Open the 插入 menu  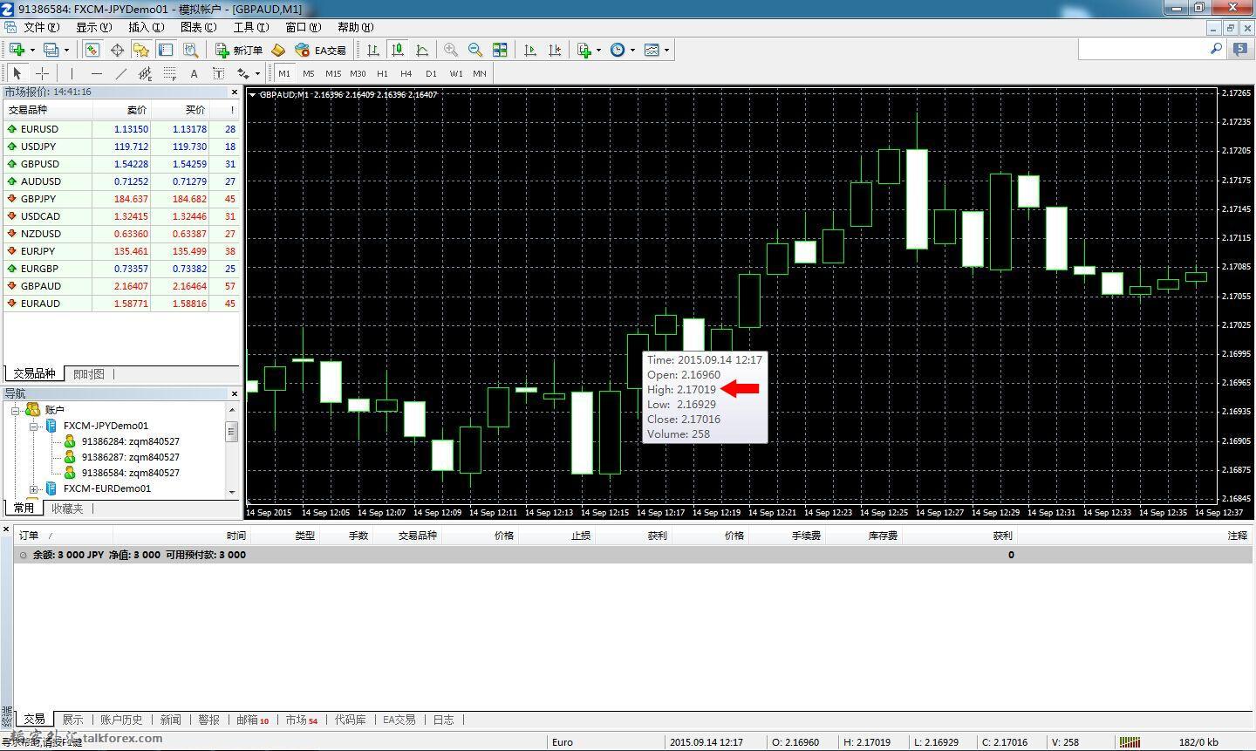tap(146, 27)
